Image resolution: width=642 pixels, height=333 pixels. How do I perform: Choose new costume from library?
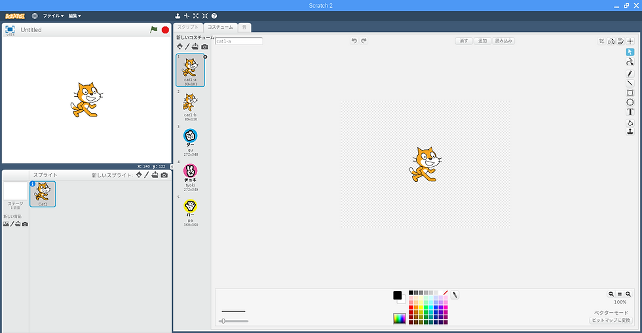(179, 46)
